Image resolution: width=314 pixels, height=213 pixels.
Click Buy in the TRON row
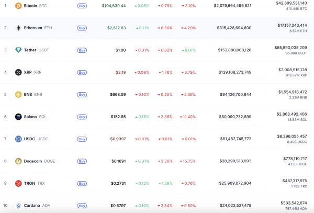click(x=82, y=184)
